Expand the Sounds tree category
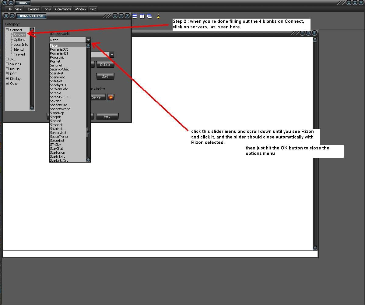 pyautogui.click(x=7, y=64)
